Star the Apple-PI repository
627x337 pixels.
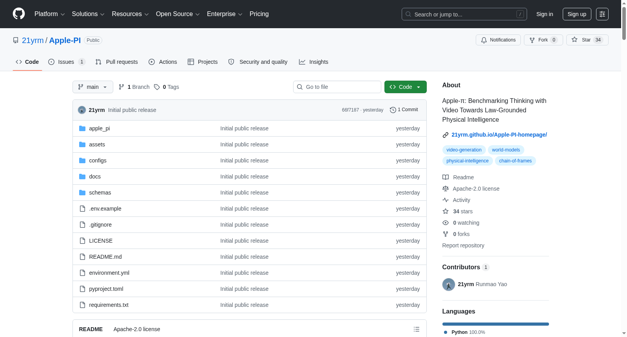pyautogui.click(x=587, y=40)
